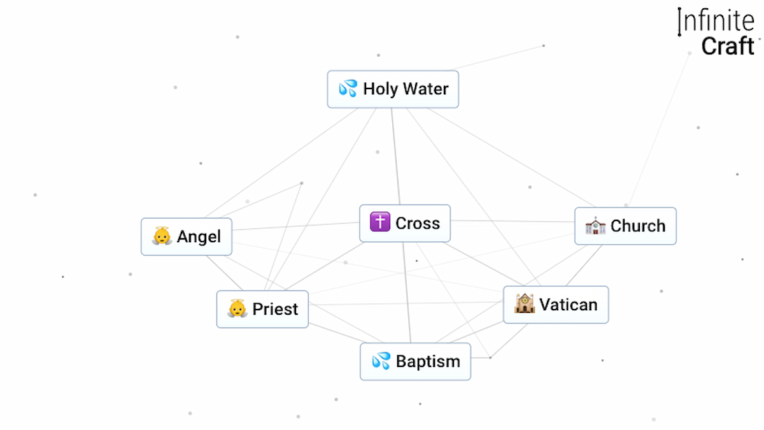764x430 pixels.
Task: Click the Angel halo emoji icon
Action: (x=162, y=236)
